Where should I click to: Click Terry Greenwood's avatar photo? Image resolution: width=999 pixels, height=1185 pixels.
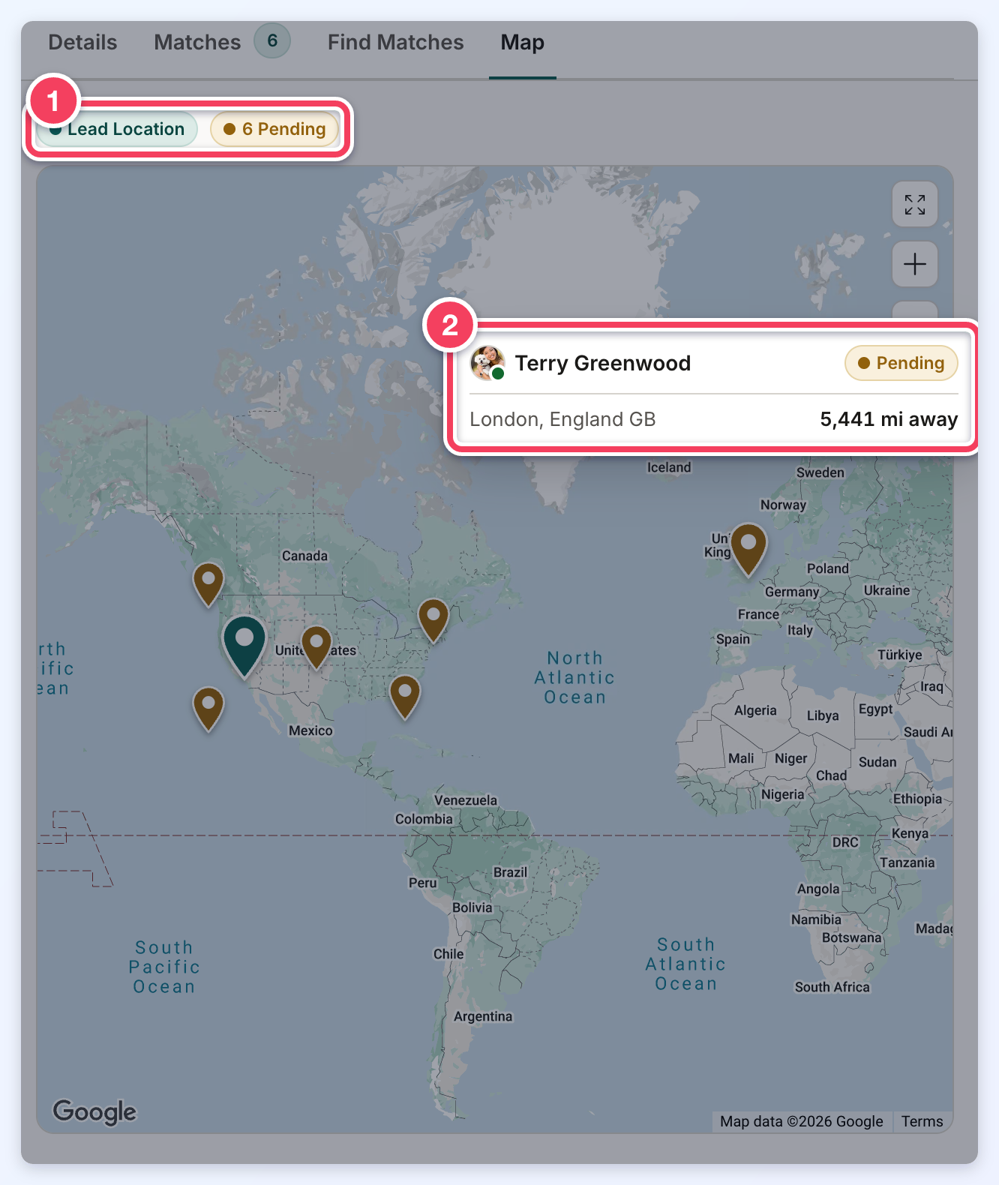(x=487, y=363)
